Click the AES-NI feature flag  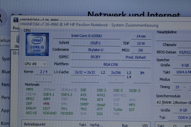click(31, 113)
